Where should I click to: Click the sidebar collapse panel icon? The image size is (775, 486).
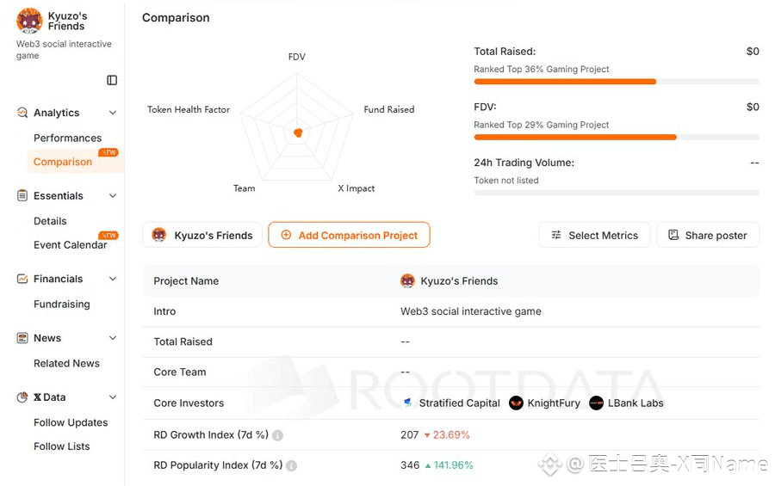coord(112,80)
